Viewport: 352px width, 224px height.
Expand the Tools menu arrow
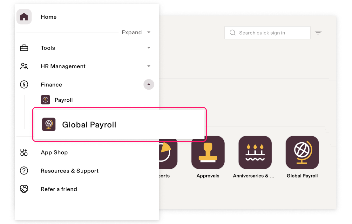pyautogui.click(x=149, y=48)
